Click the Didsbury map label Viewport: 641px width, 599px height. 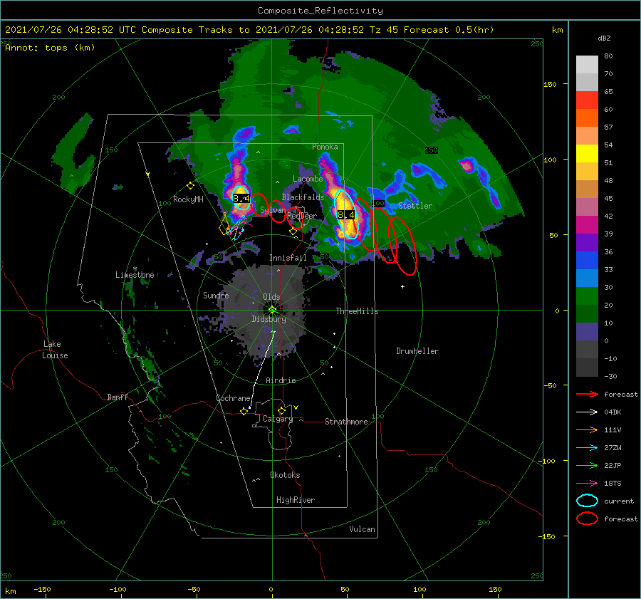point(269,319)
